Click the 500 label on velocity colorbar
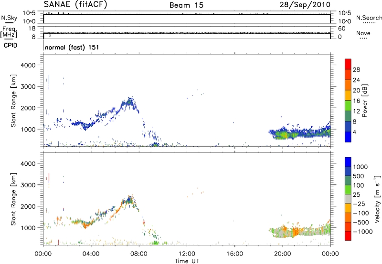 tap(359, 176)
